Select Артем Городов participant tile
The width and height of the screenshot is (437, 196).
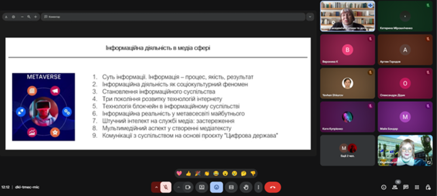coord(405,50)
